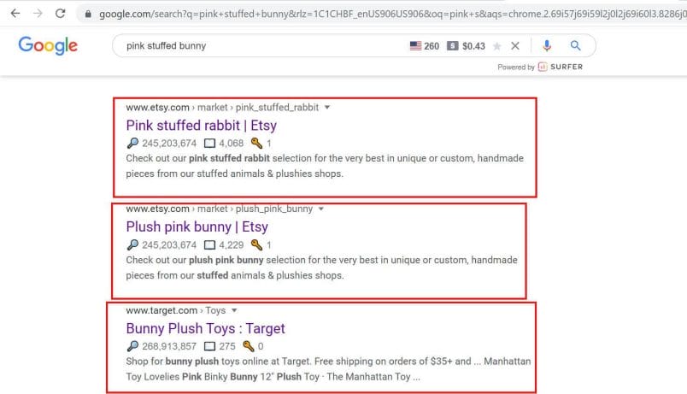Clear search with the X icon

pos(515,45)
